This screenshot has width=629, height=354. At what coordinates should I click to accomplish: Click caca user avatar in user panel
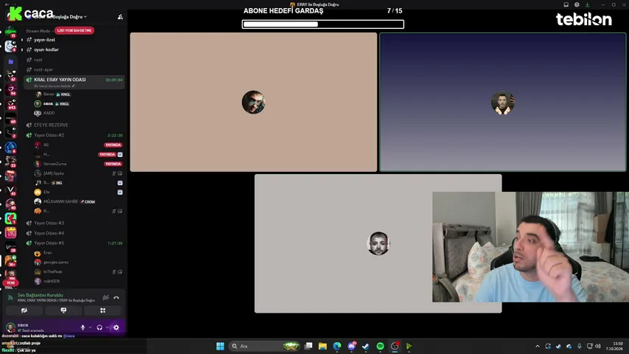click(11, 327)
